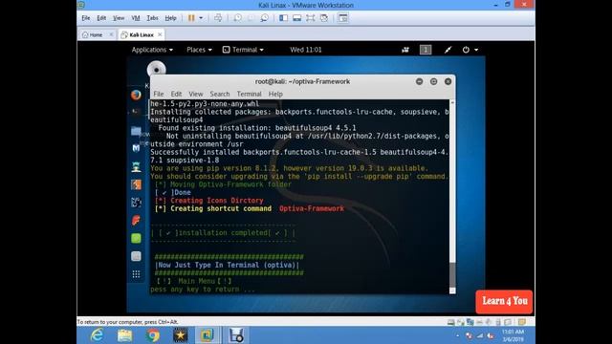The height and width of the screenshot is (344, 612).
Task: Open VMware View menu
Action: click(119, 18)
